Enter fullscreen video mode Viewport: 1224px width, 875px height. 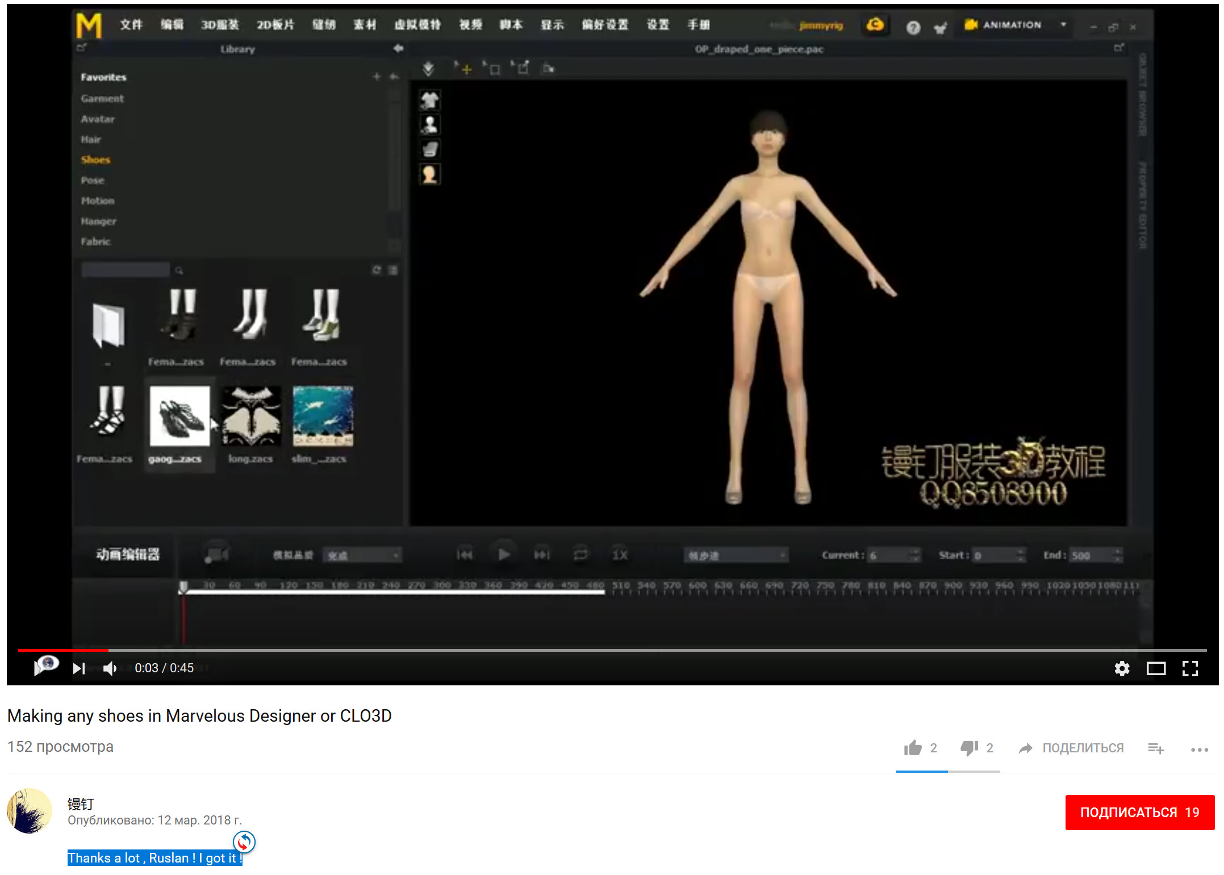click(1190, 668)
